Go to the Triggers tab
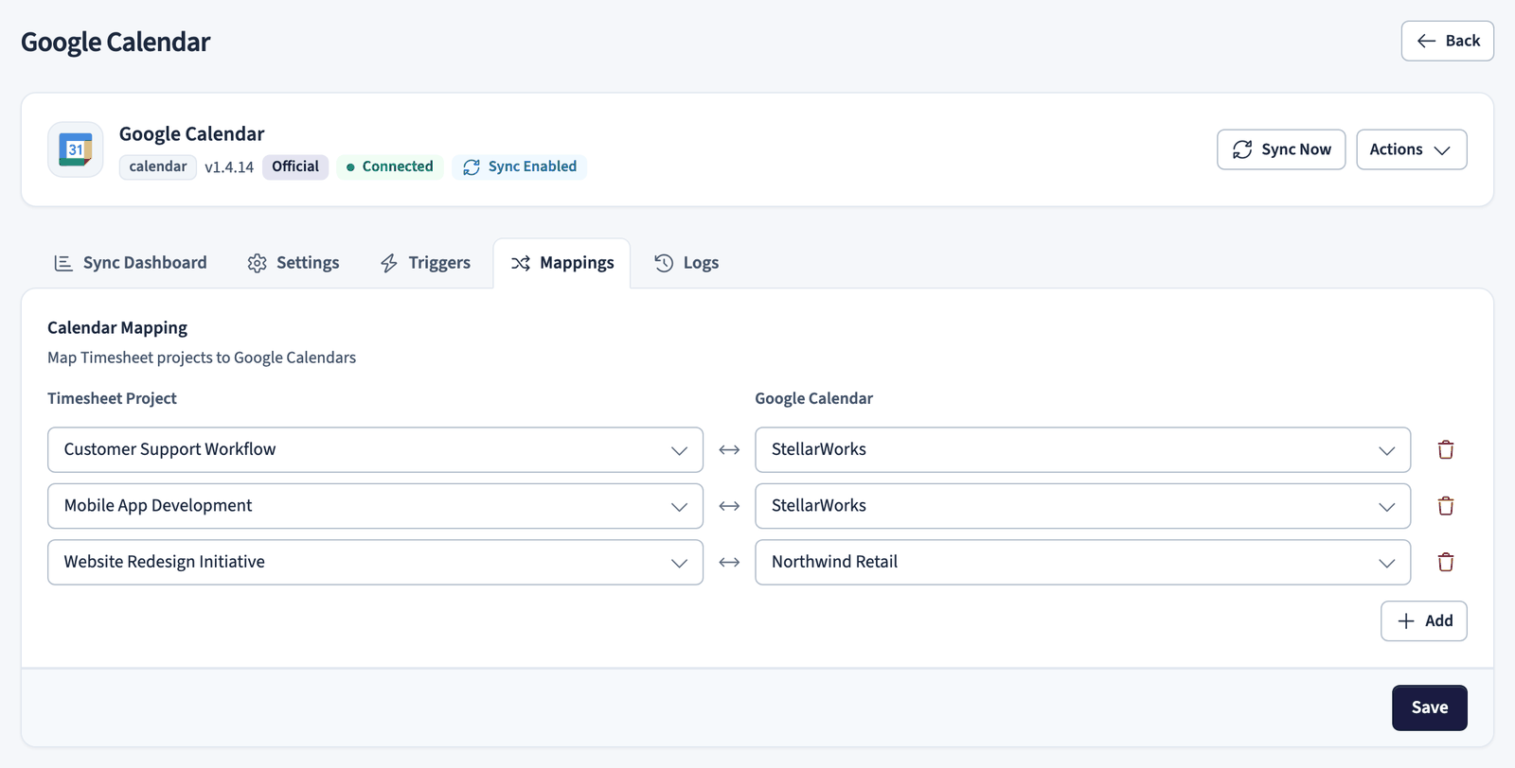Screen dimensions: 1515x768 tap(425, 263)
